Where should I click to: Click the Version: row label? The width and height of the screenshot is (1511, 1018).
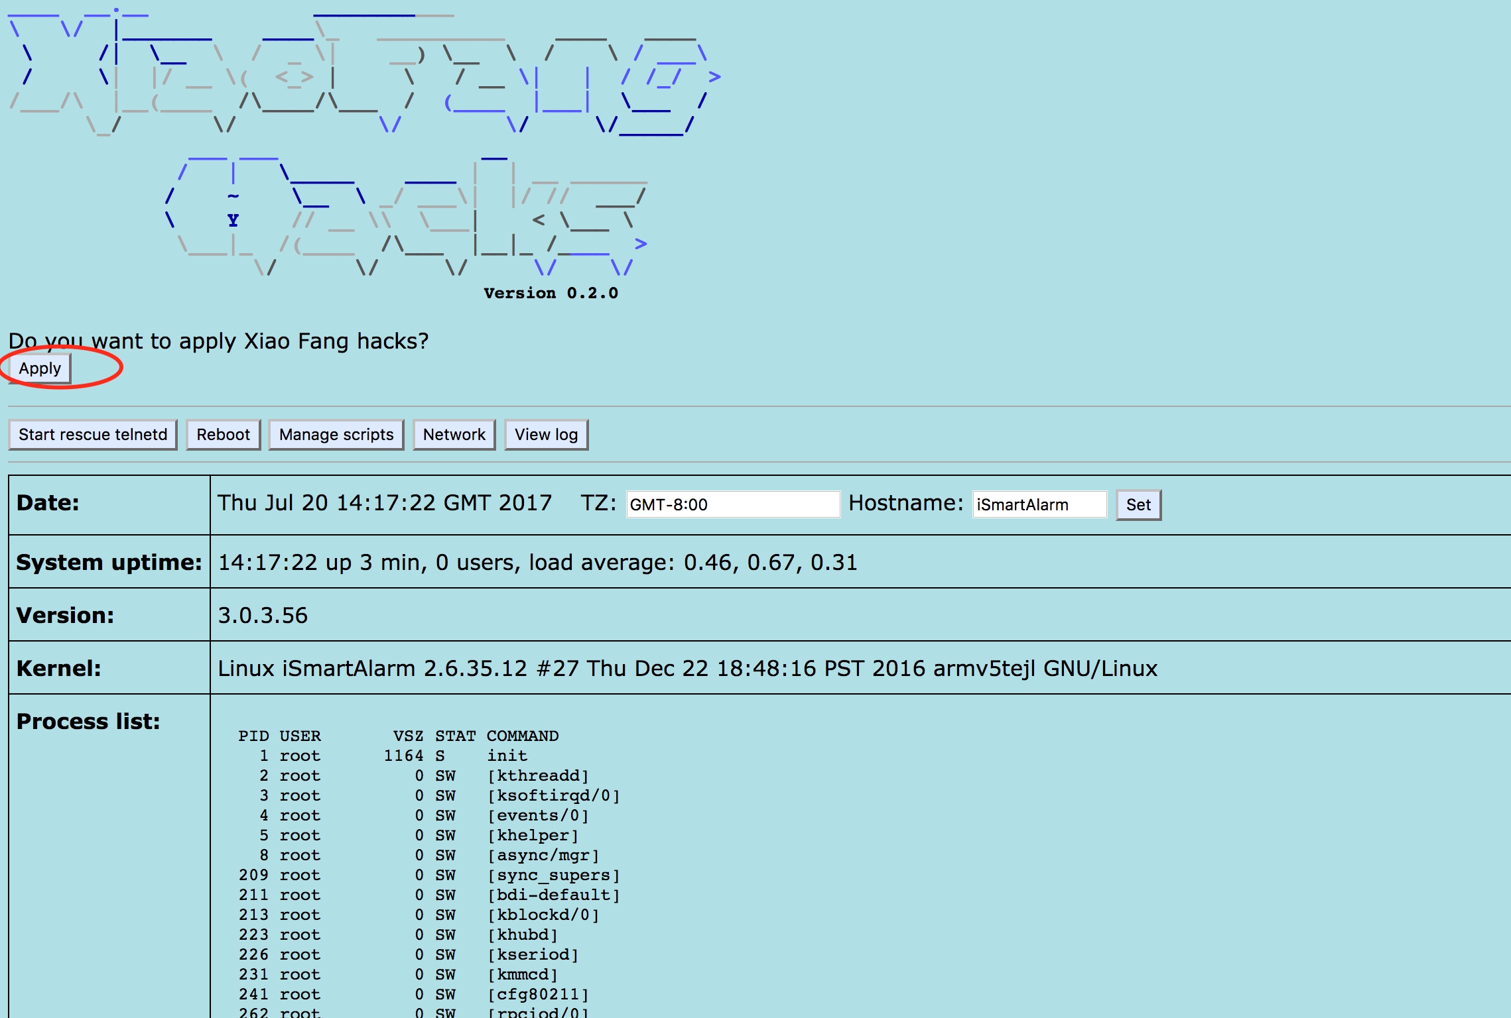(65, 616)
